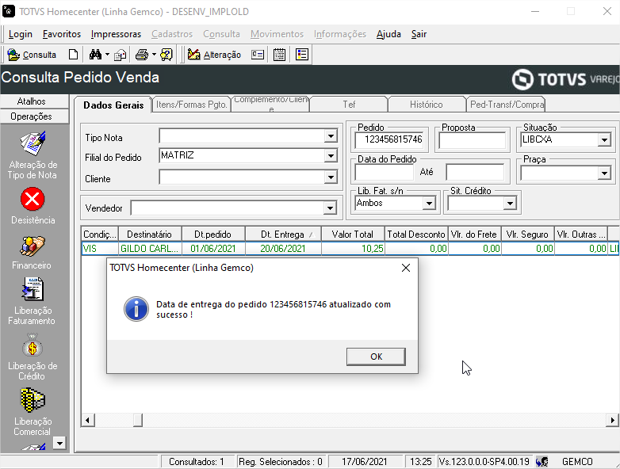Image resolution: width=620 pixels, height=469 pixels.
Task: Click the Valor Total column header
Action: pos(353,234)
